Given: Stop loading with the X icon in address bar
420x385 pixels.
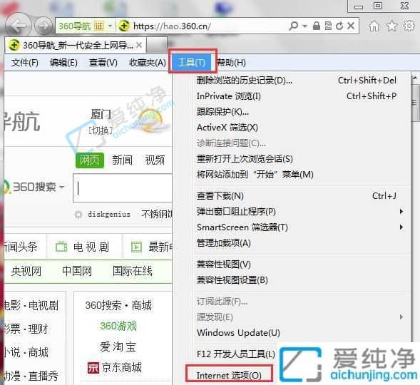Looking at the screenshot, I should click(351, 26).
